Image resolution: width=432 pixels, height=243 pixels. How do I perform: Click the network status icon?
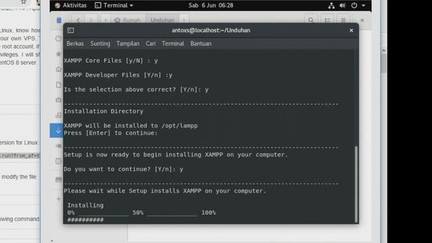(331, 5)
